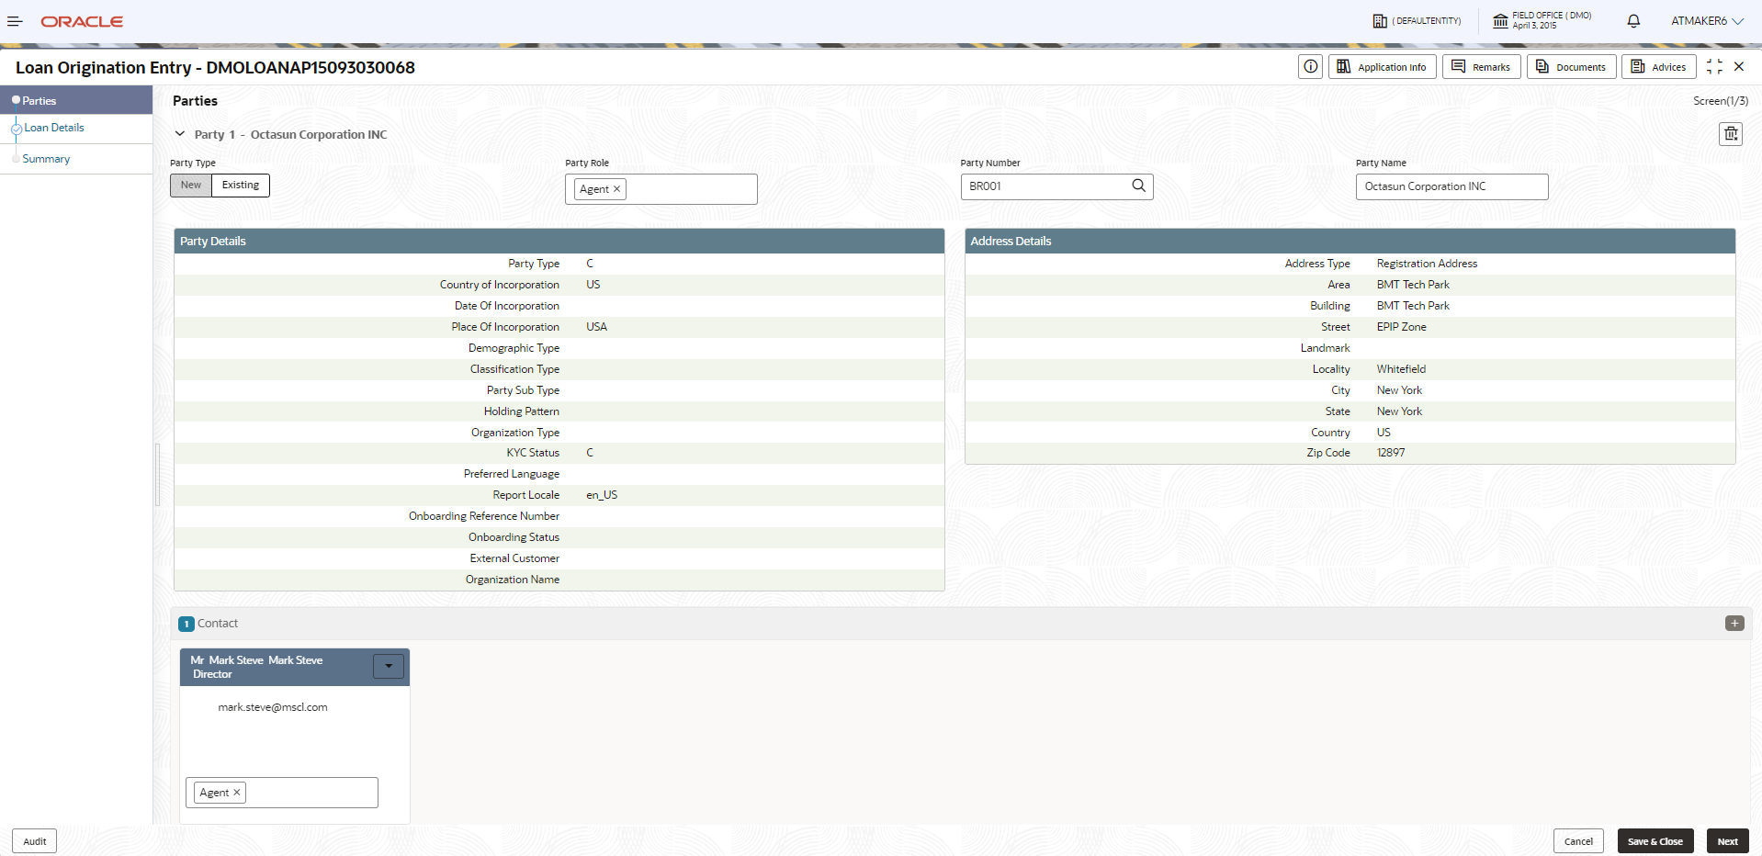The height and width of the screenshot is (856, 1762).
Task: Click the information circle icon
Action: [x=1310, y=66]
